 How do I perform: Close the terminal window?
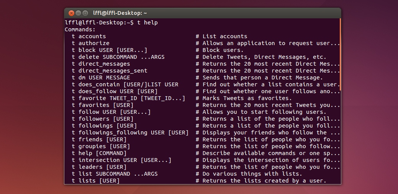(71, 13)
